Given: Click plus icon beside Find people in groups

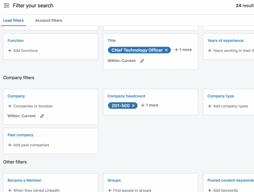Looking at the screenshot, I should (x=110, y=190).
